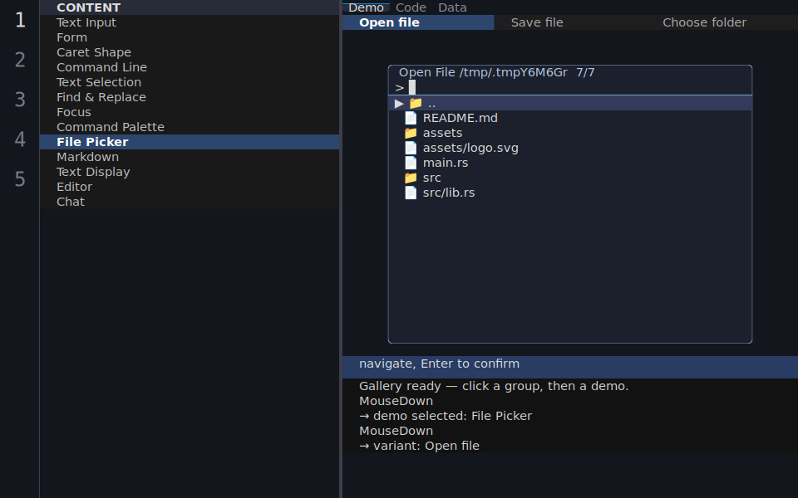798x498 pixels.
Task: Select the Caret Shape demo
Action: coord(190,52)
